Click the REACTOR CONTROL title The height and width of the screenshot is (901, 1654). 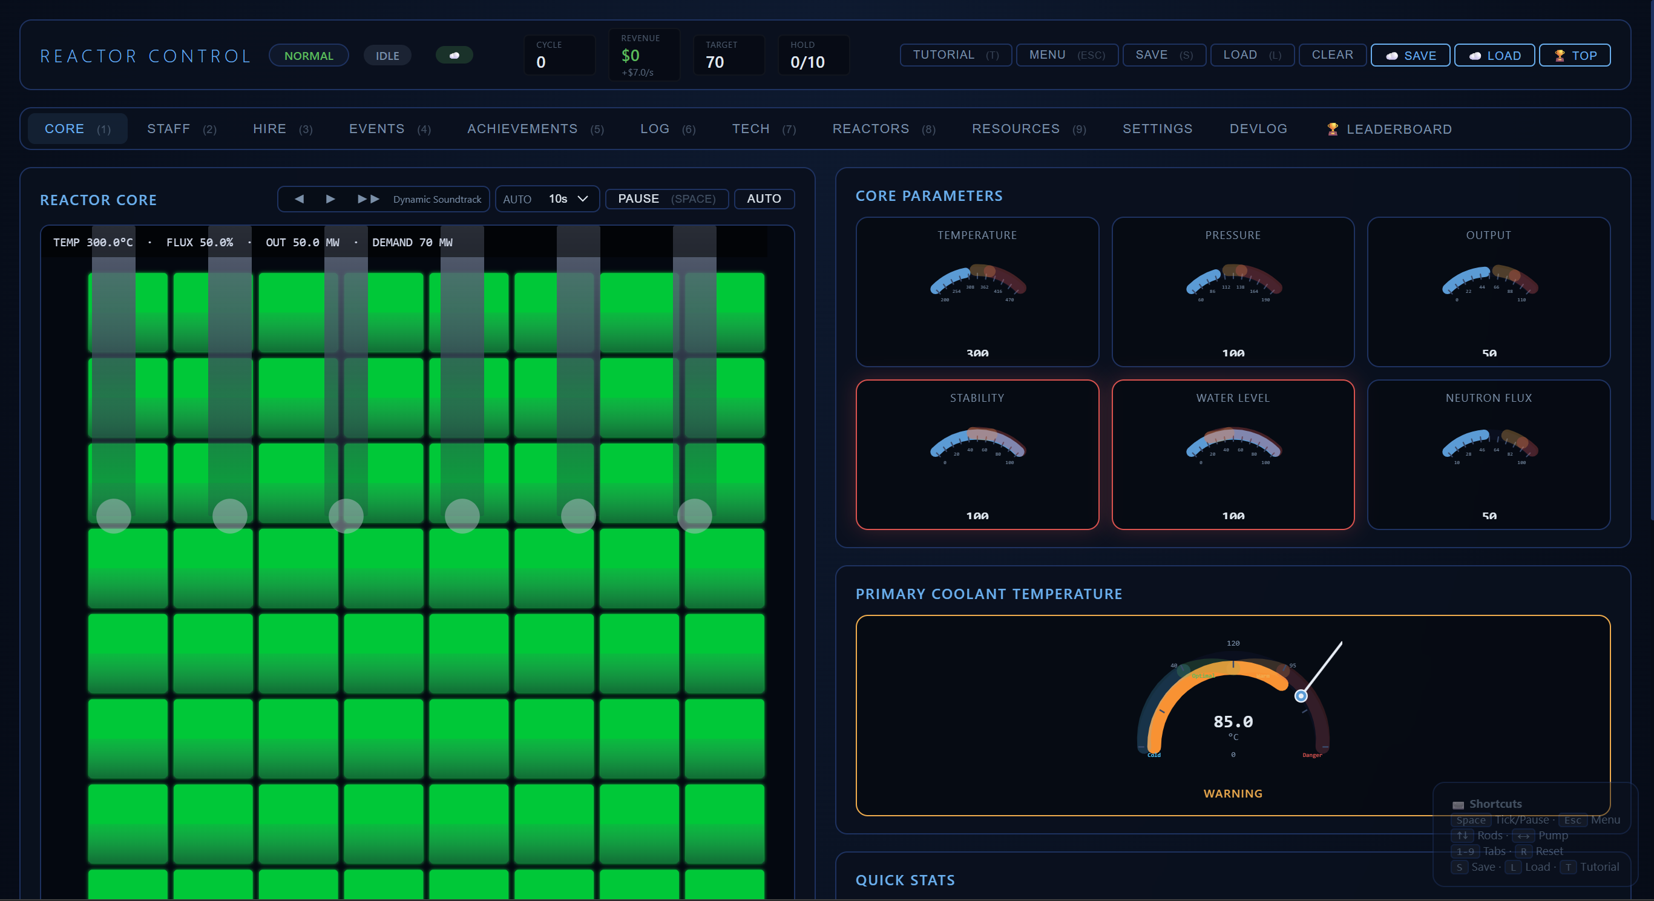(x=146, y=56)
